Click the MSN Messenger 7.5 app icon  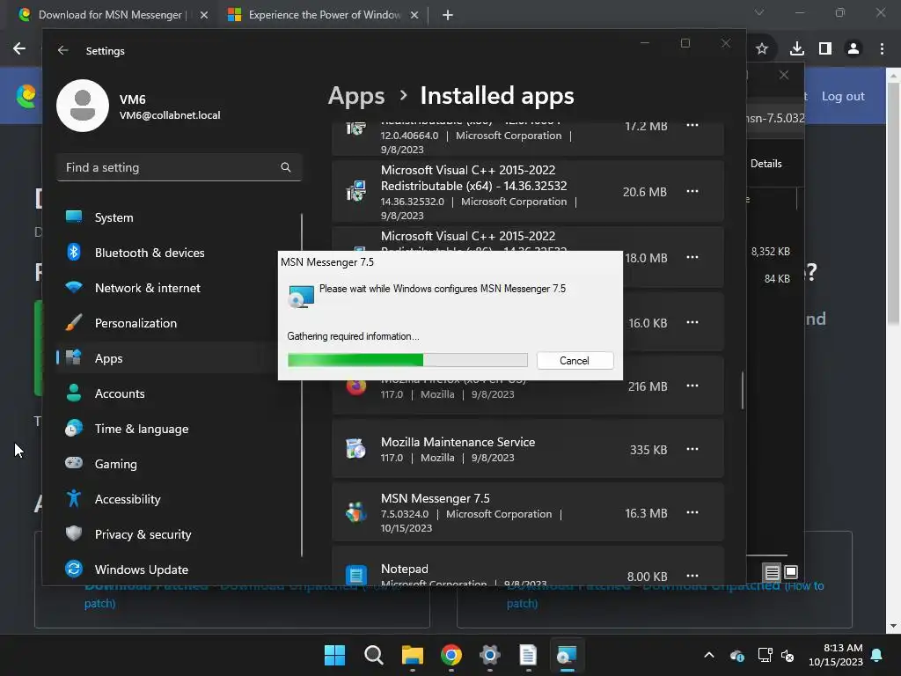[355, 512]
